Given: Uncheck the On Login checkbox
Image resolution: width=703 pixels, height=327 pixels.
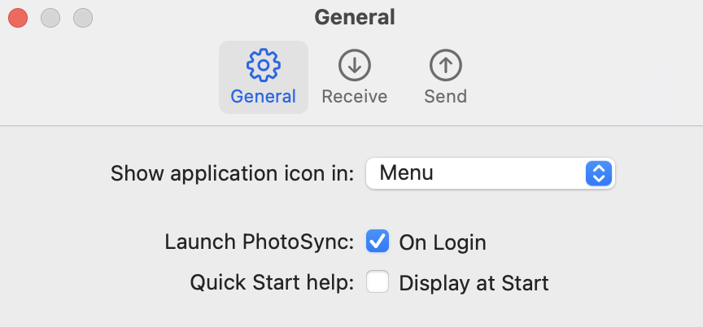Looking at the screenshot, I should pos(378,242).
